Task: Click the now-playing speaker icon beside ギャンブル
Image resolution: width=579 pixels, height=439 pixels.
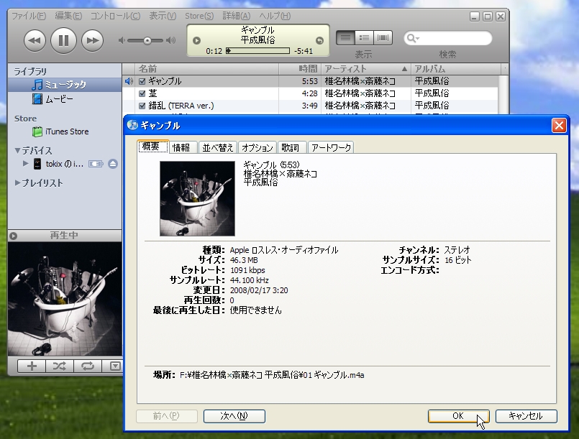Action: point(129,81)
